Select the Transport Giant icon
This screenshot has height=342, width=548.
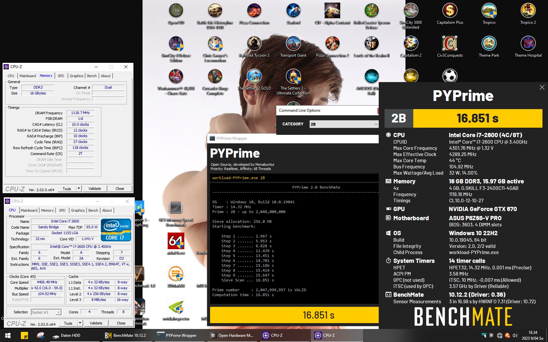(293, 47)
